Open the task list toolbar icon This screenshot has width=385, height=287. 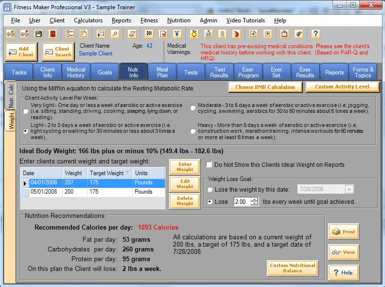[x=70, y=34]
